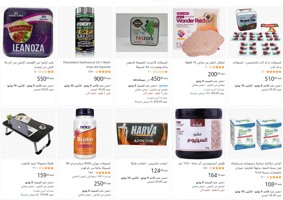283x200 pixels.
Task: Open the black laptop table image
Action: [28, 134]
